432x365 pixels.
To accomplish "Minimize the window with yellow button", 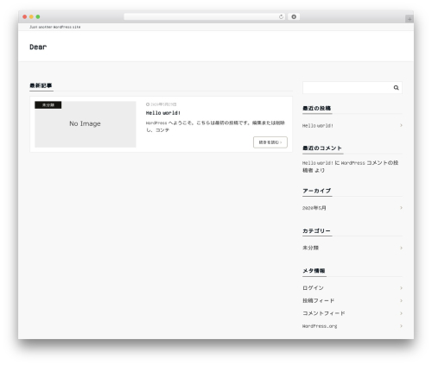I will coord(31,16).
